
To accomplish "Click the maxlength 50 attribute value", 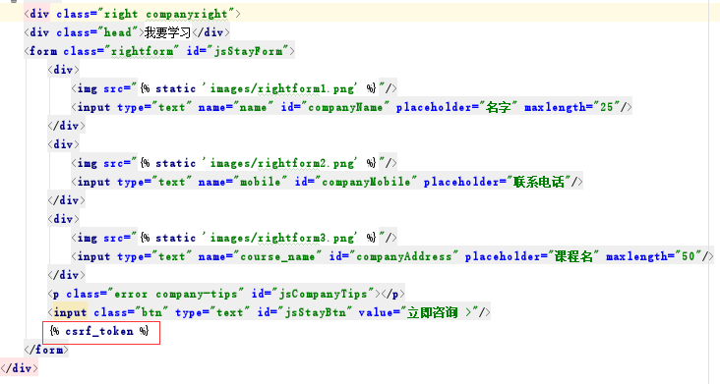I will (x=689, y=256).
